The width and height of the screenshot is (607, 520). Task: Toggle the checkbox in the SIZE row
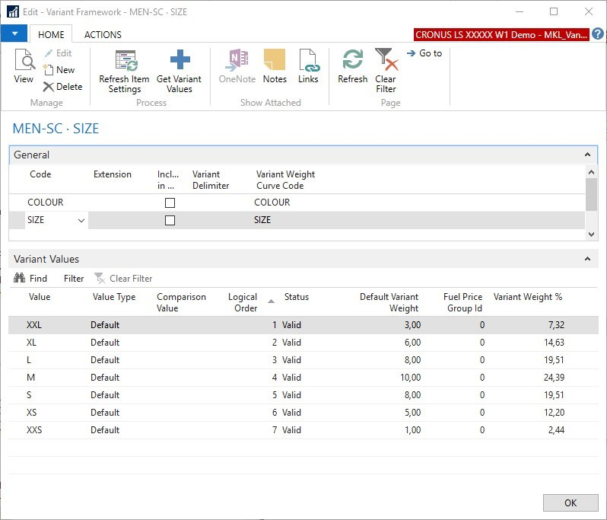(170, 220)
